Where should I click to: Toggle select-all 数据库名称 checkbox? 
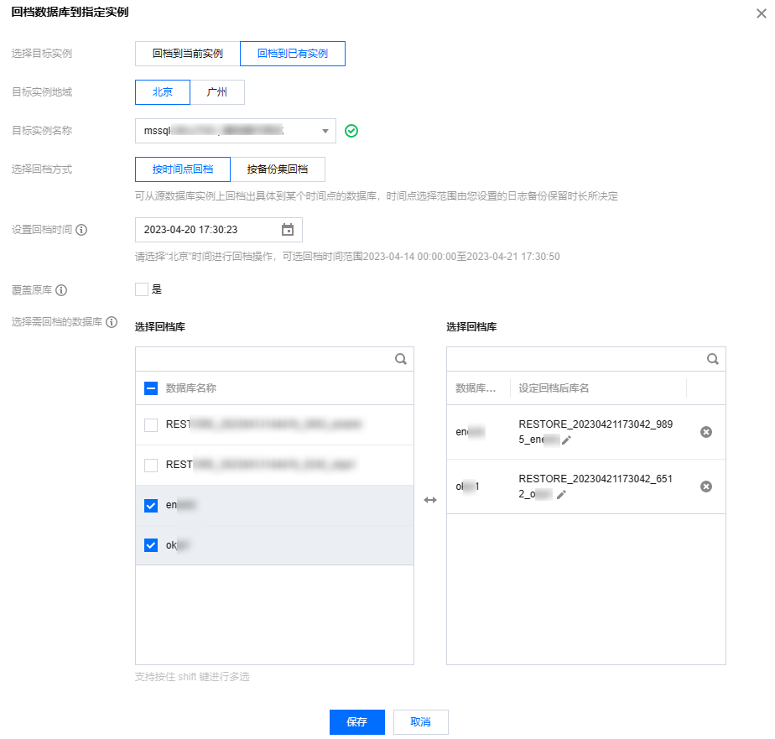tap(151, 388)
